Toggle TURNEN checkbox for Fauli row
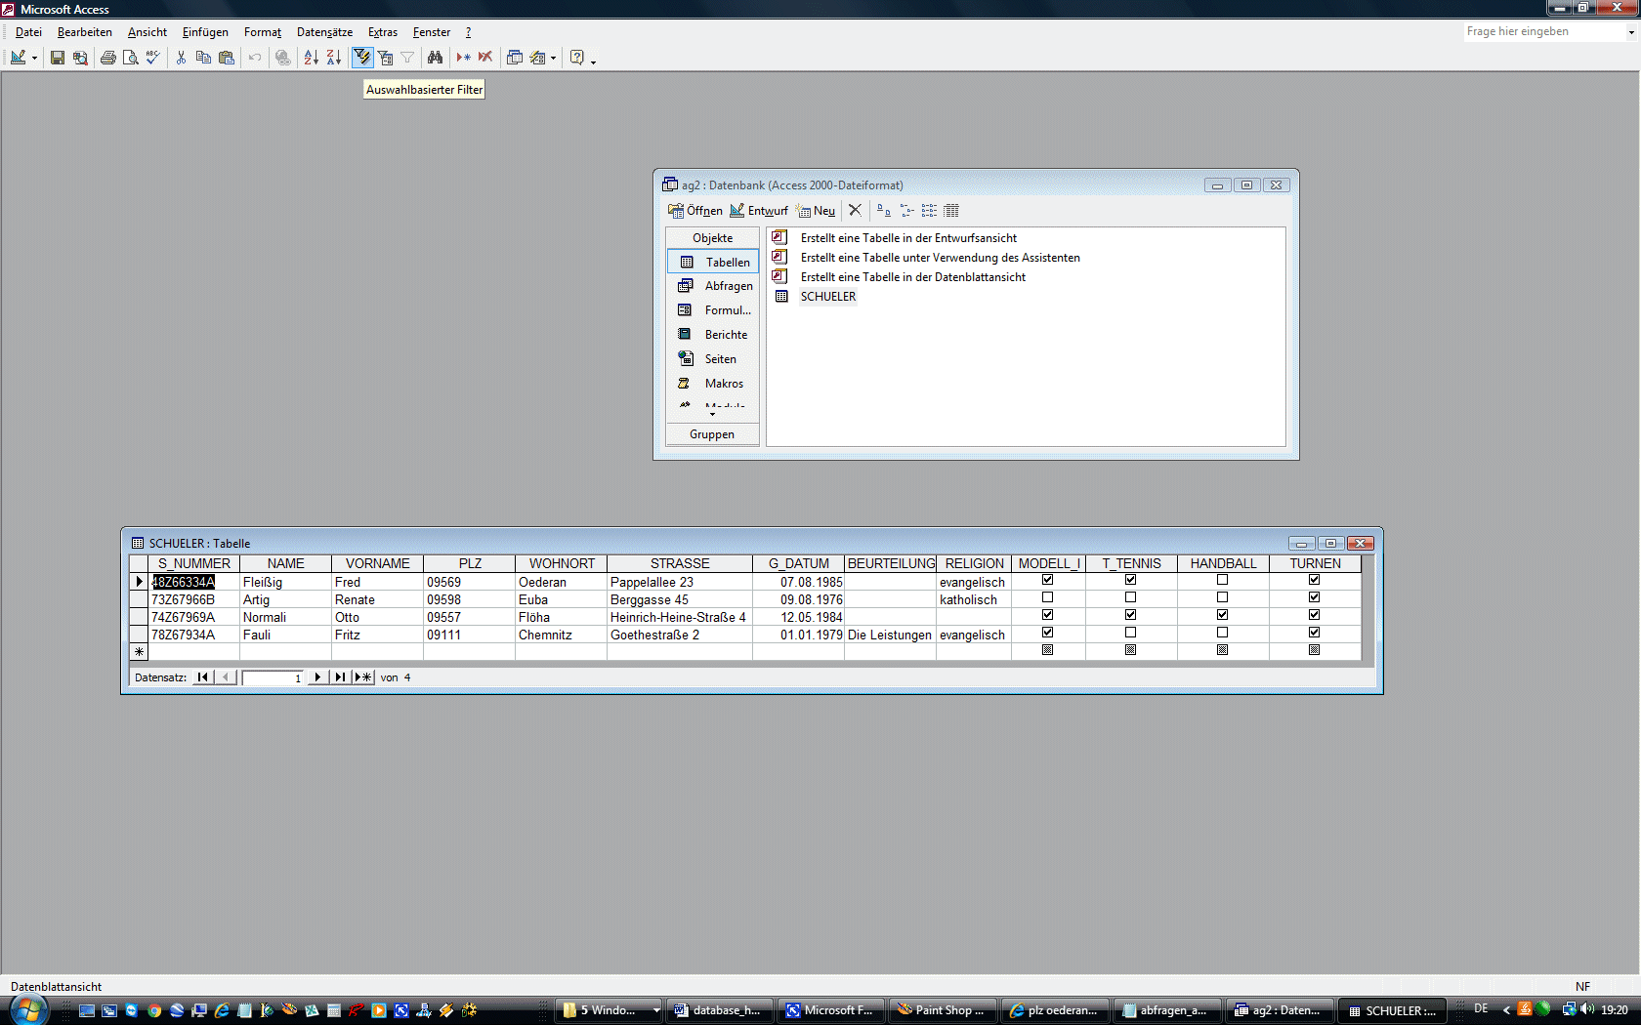 click(1314, 633)
